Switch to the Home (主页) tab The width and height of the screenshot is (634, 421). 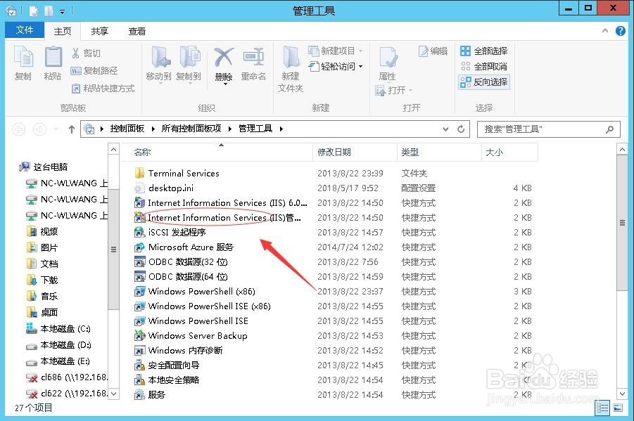(63, 31)
